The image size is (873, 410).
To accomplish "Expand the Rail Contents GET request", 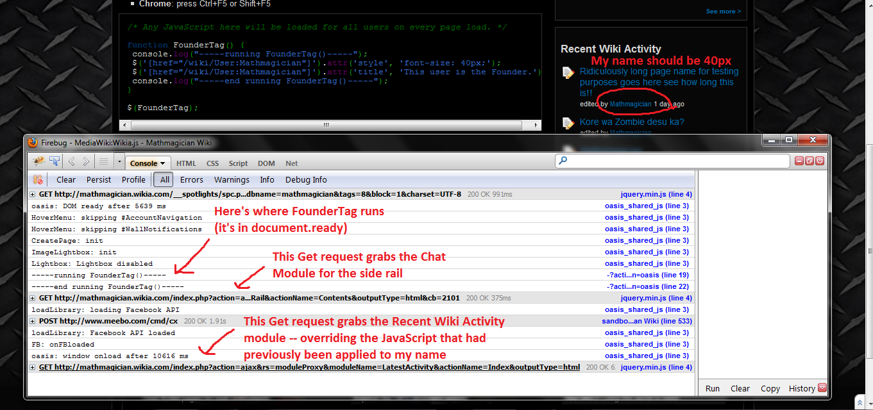I will click(x=33, y=298).
